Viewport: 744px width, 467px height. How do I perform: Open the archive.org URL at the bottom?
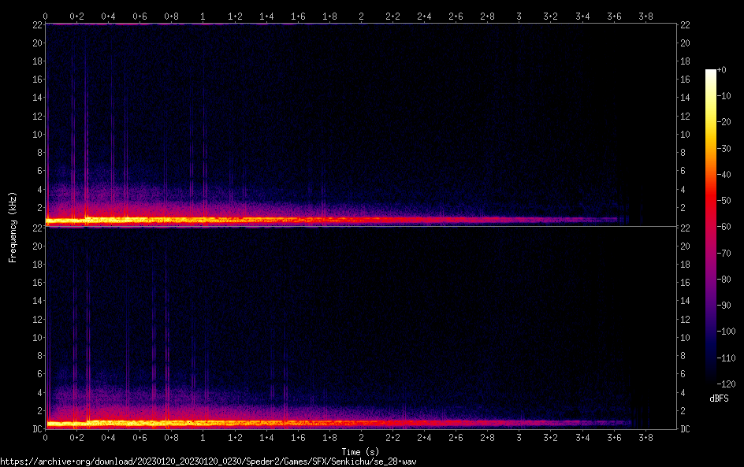(208, 461)
